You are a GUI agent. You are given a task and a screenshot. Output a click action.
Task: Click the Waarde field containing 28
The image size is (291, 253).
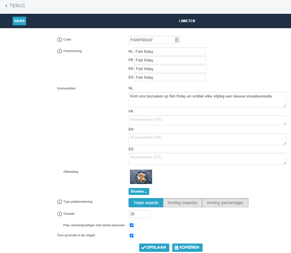pos(139,214)
